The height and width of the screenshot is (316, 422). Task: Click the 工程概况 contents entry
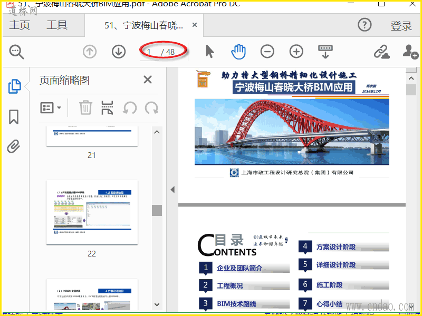tap(230, 285)
